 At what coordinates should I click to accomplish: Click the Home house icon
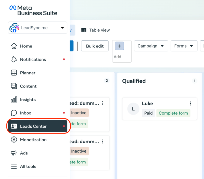click(x=14, y=46)
